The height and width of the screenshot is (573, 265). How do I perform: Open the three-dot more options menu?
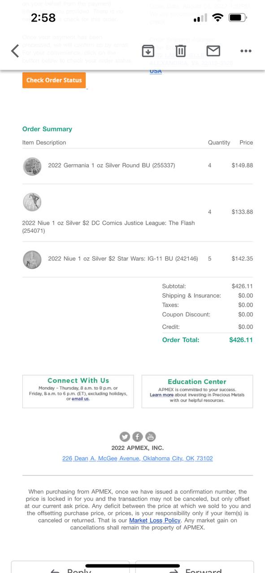tap(246, 51)
